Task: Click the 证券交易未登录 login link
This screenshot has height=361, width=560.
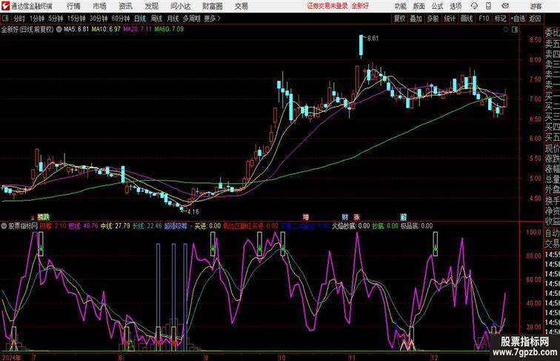Action: point(327,6)
